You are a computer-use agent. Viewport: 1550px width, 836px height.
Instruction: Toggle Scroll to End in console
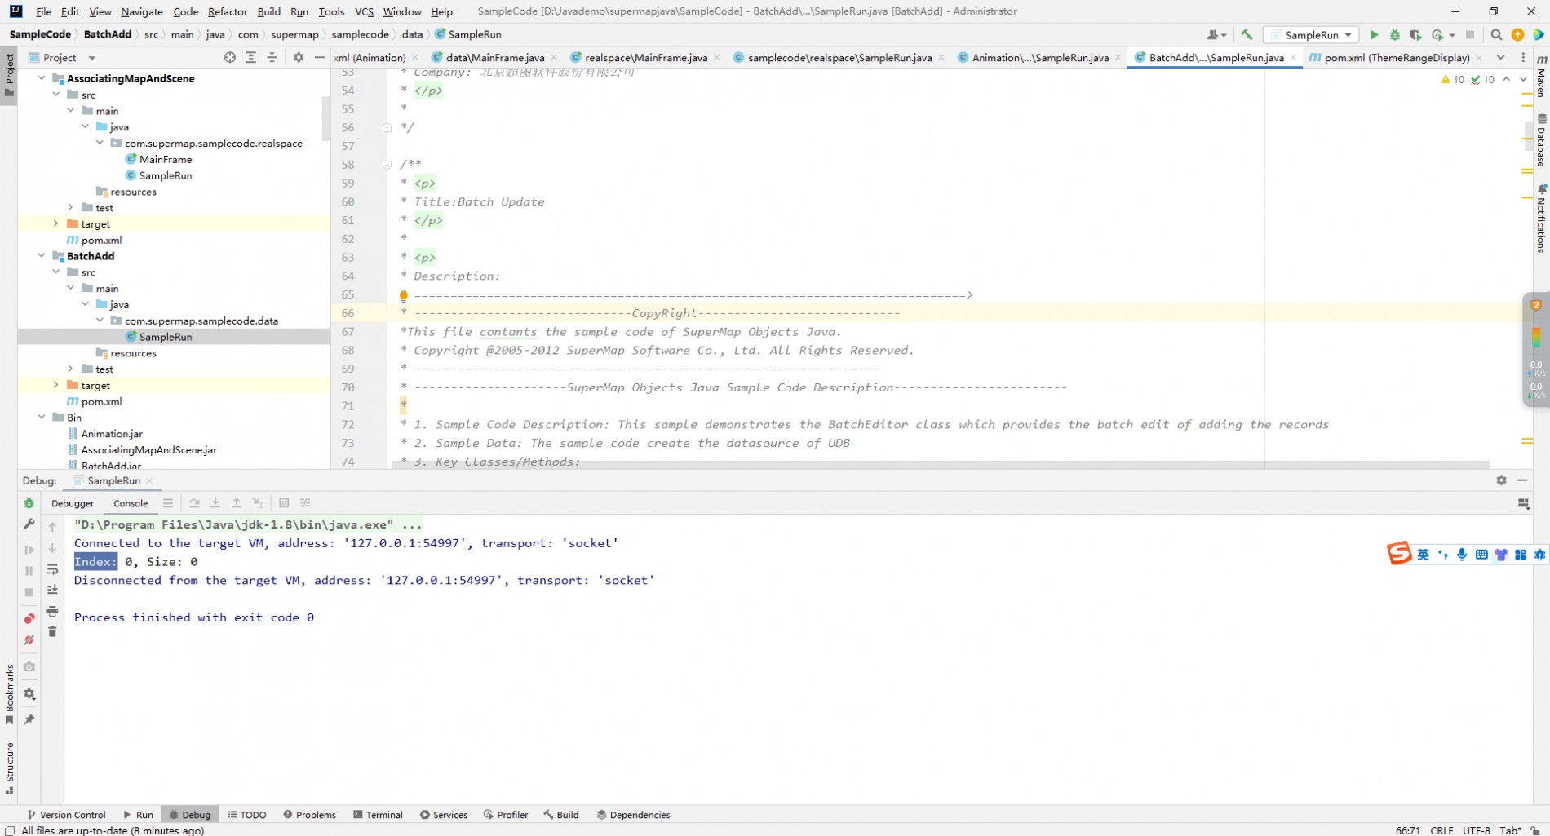click(x=53, y=590)
